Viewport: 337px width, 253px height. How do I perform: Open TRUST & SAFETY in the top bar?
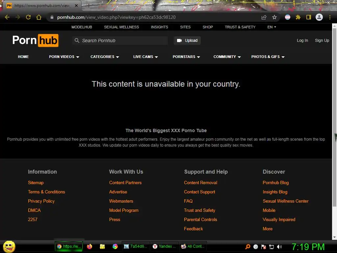click(240, 27)
